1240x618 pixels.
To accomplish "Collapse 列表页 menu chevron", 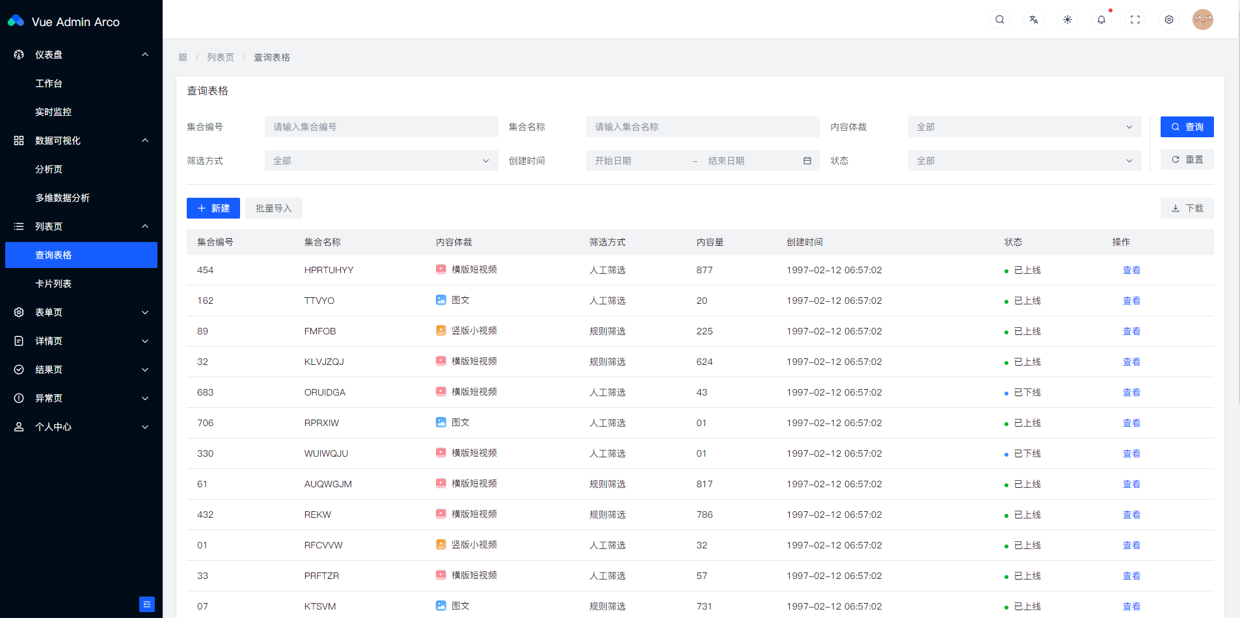I will (145, 226).
